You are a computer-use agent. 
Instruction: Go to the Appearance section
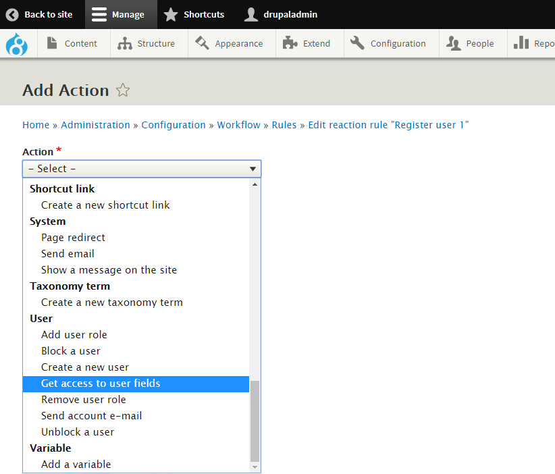coord(230,44)
